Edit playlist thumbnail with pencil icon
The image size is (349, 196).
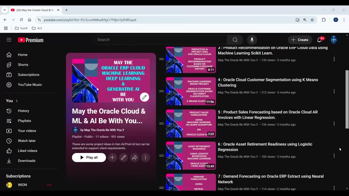coord(144,97)
